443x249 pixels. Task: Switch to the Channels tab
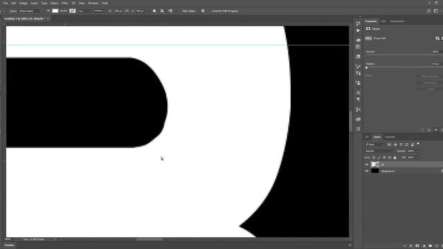pyautogui.click(x=390, y=137)
